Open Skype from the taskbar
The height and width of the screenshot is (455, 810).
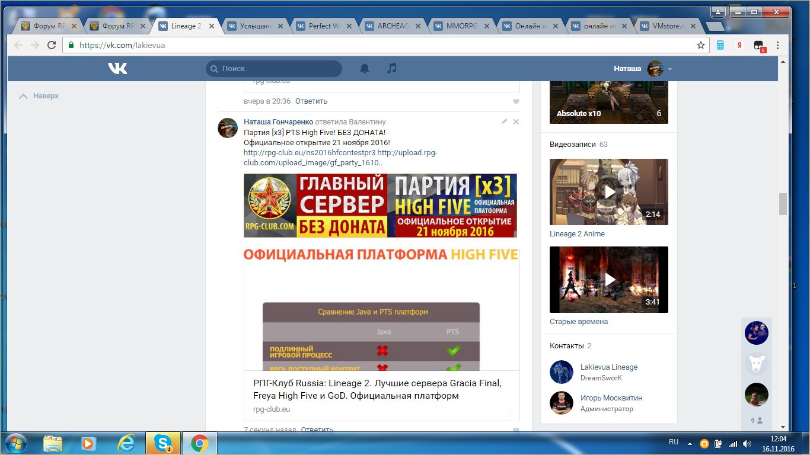point(163,443)
